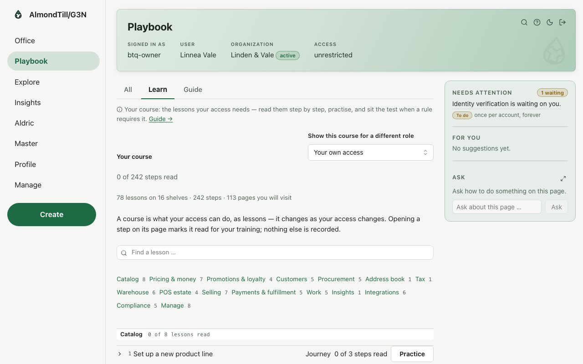583x364 pixels.
Task: Jump to Pricing & money shelf
Action: [173, 279]
